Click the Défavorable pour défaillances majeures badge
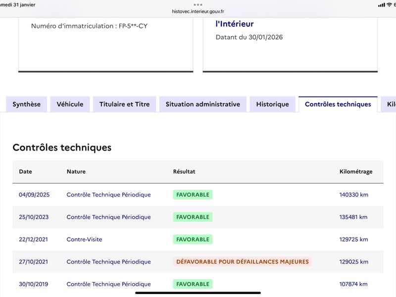This screenshot has height=297, width=396. [x=242, y=261]
